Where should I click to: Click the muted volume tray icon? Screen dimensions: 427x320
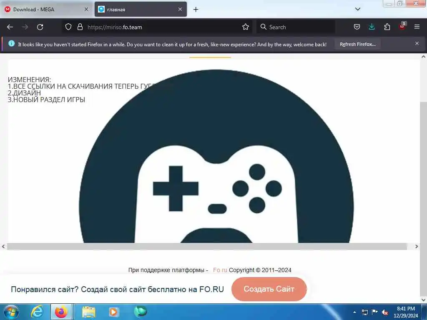[x=385, y=312]
